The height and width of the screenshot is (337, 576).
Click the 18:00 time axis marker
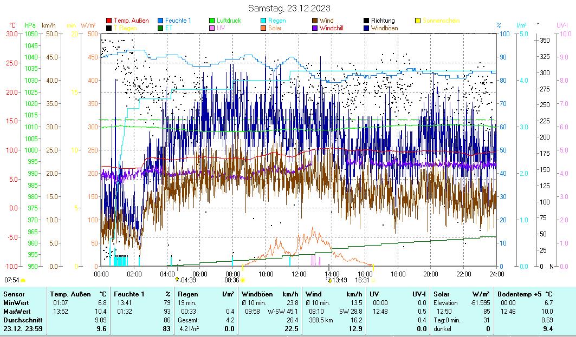pyautogui.click(x=398, y=273)
